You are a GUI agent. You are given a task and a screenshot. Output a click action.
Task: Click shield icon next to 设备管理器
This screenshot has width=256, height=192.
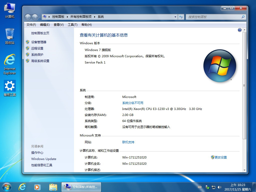[27, 42]
